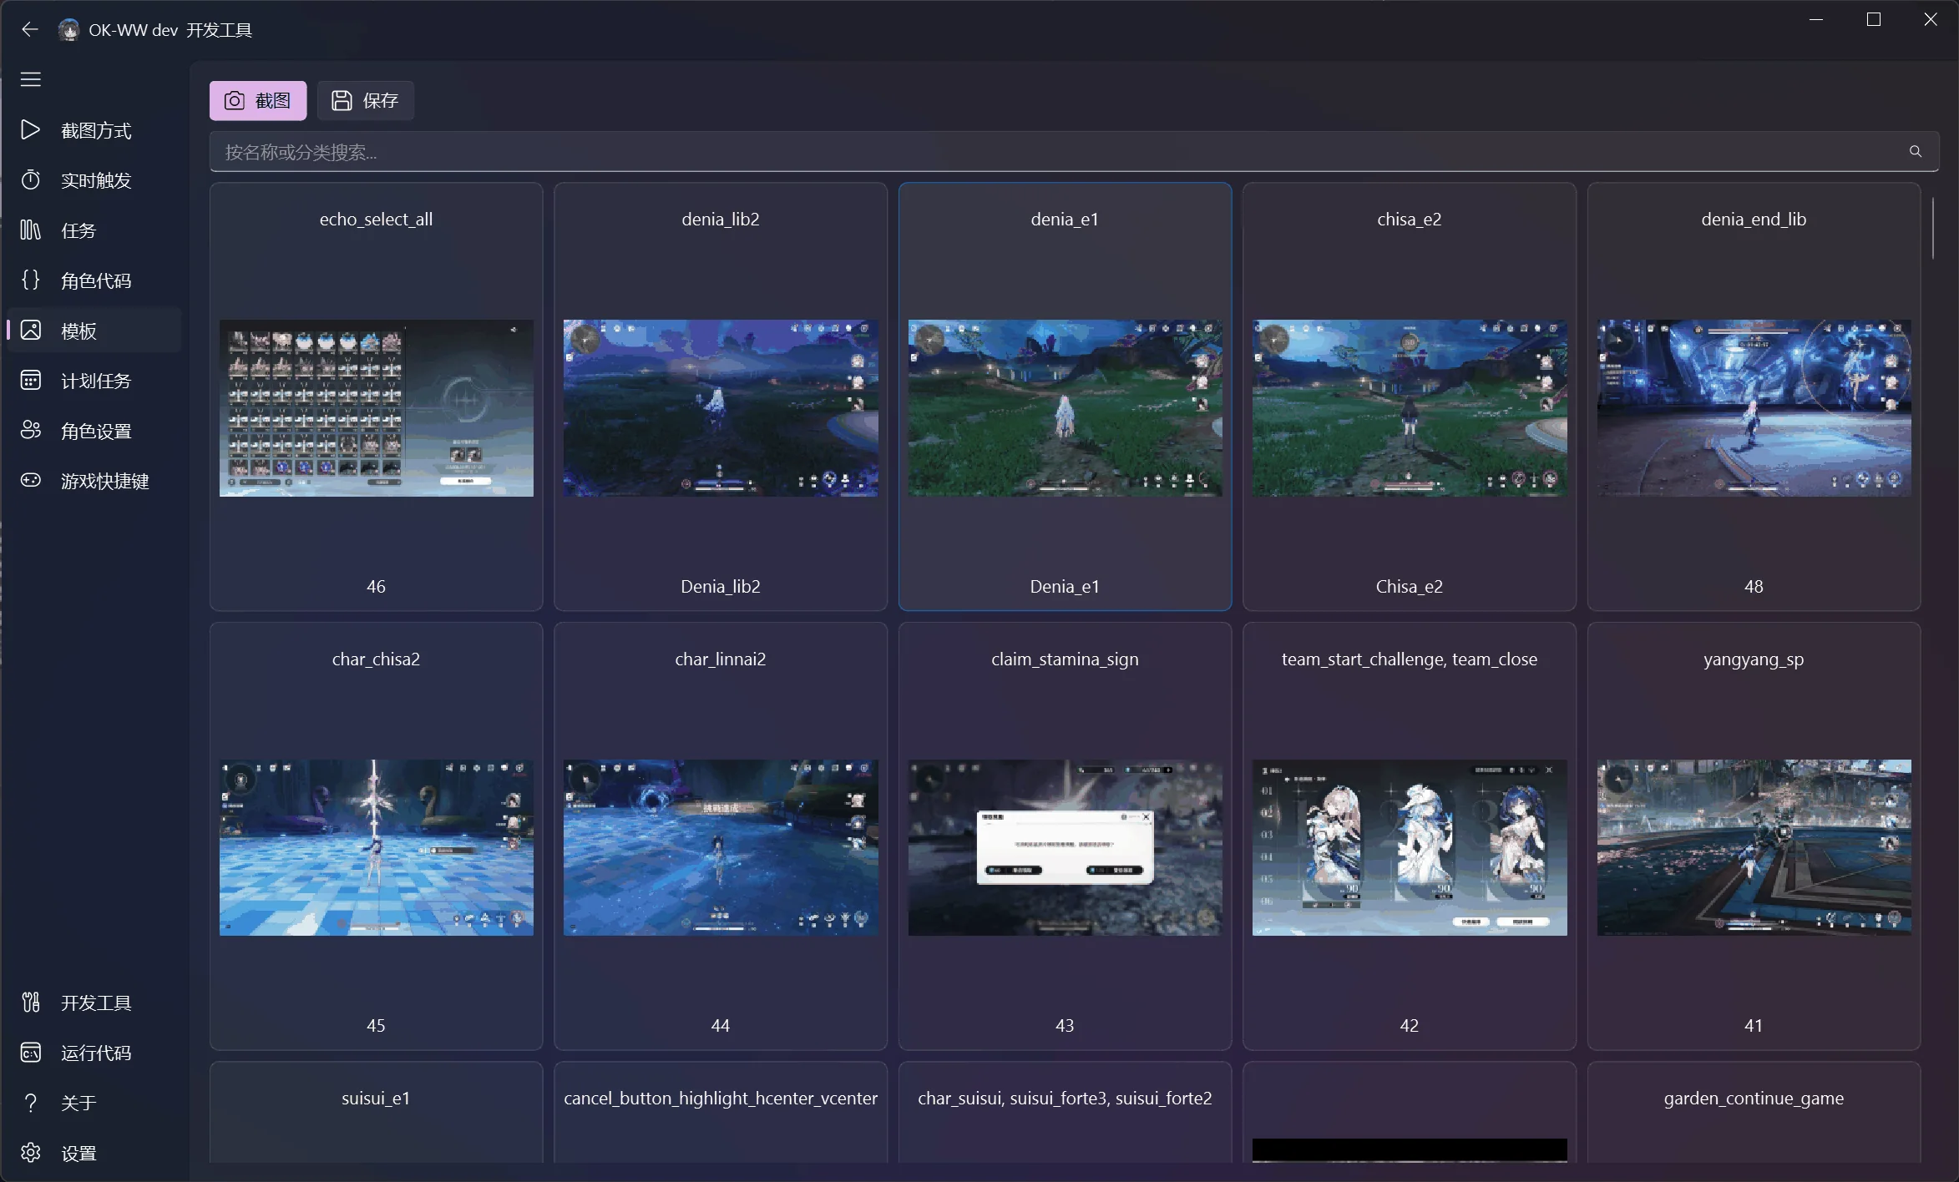Click the number 48 under denia_end_lib
Image resolution: width=1959 pixels, height=1182 pixels.
[1754, 587]
